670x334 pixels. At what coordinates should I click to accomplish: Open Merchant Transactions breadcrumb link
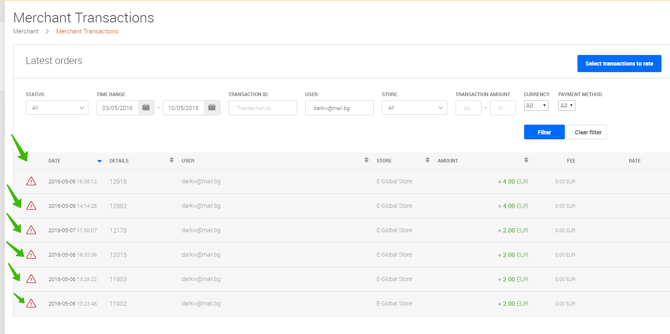(87, 31)
